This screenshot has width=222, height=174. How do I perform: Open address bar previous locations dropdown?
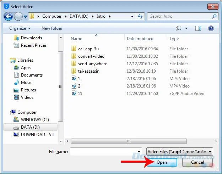tap(132, 17)
